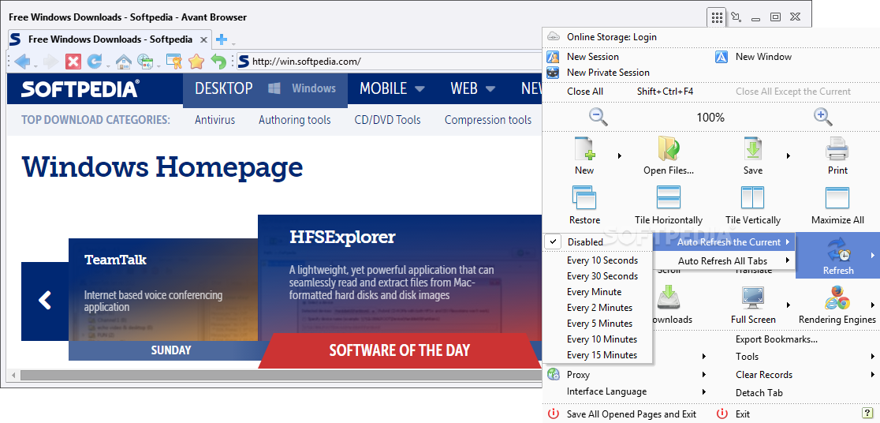Arrange windows with Tile Horizontally icon
880x423 pixels.
click(x=669, y=198)
